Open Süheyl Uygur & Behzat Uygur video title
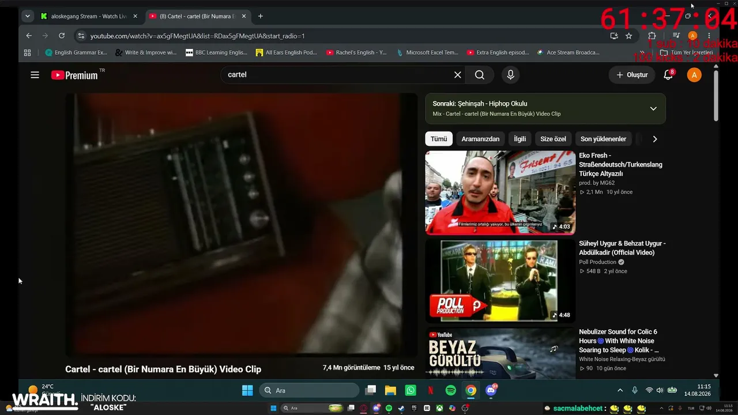 pos(622,248)
